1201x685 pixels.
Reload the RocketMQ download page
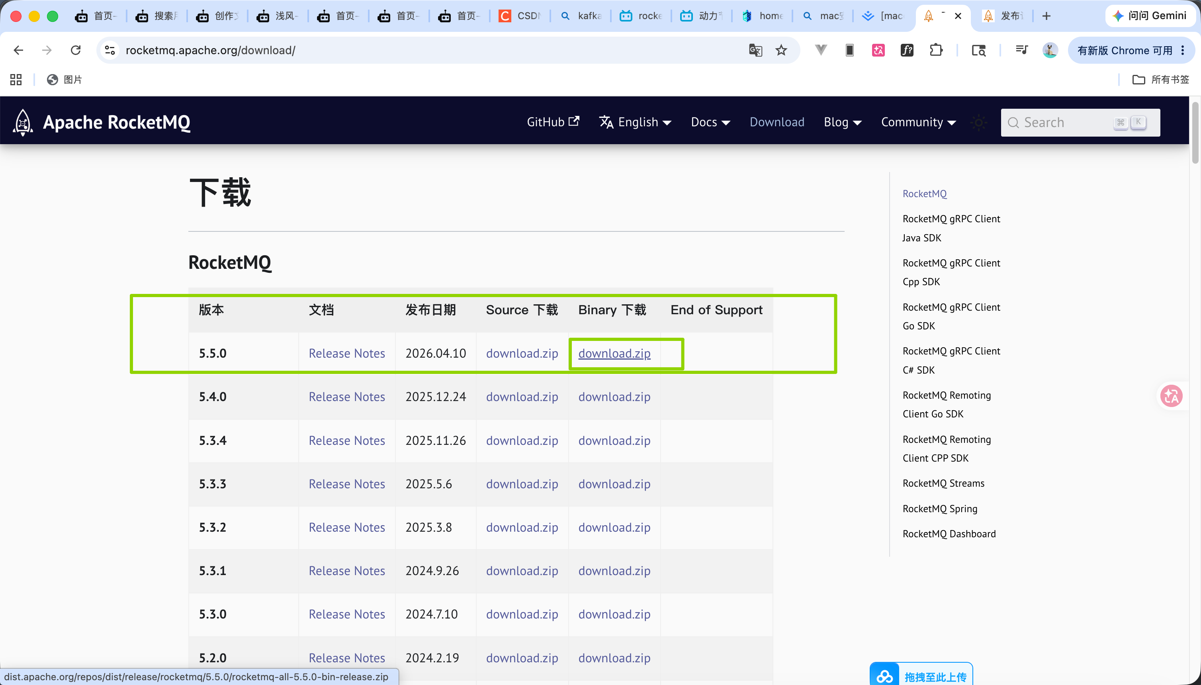(x=76, y=50)
